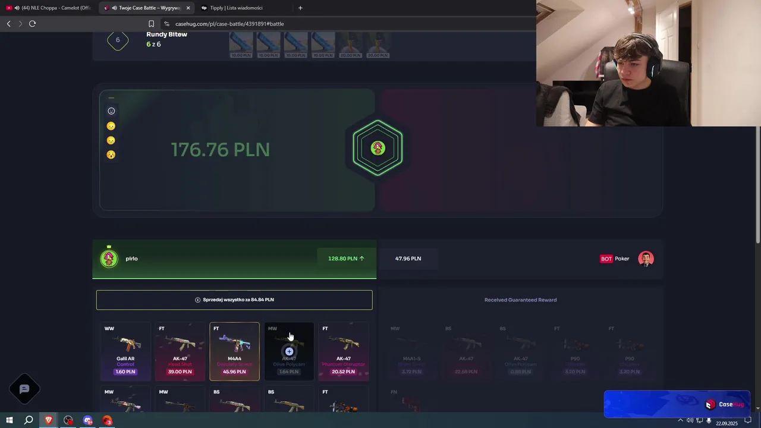Click the BOT badge next to Poker

[x=606, y=259]
